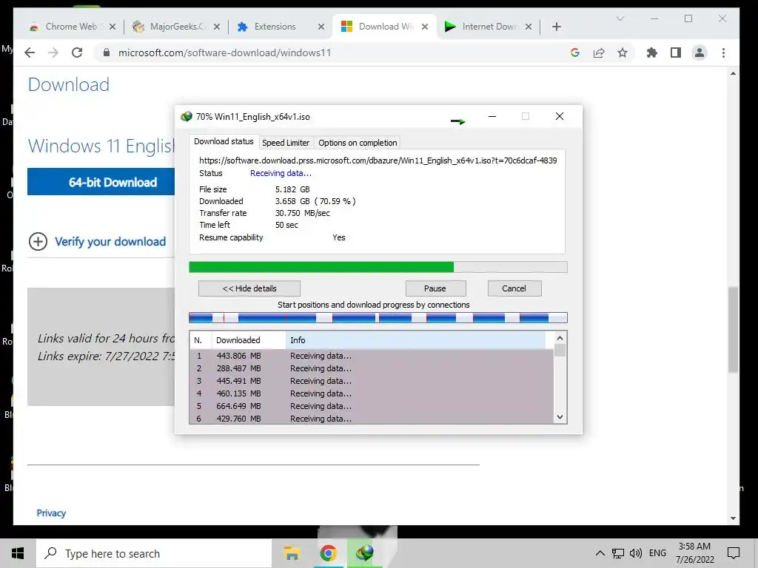Select connection row with 664.649 MB
This screenshot has width=758, height=568.
[x=372, y=406]
